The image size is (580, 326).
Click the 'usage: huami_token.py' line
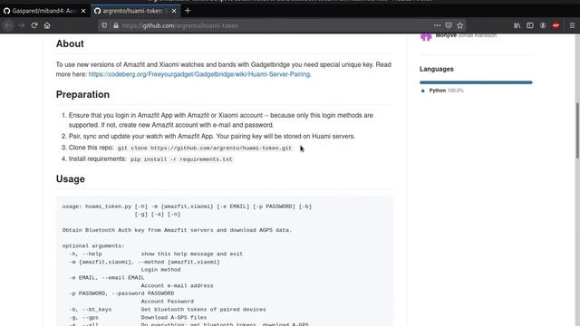[x=187, y=206]
